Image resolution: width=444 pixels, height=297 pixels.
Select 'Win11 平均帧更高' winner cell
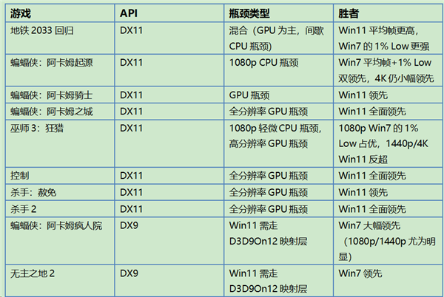coord(388,38)
